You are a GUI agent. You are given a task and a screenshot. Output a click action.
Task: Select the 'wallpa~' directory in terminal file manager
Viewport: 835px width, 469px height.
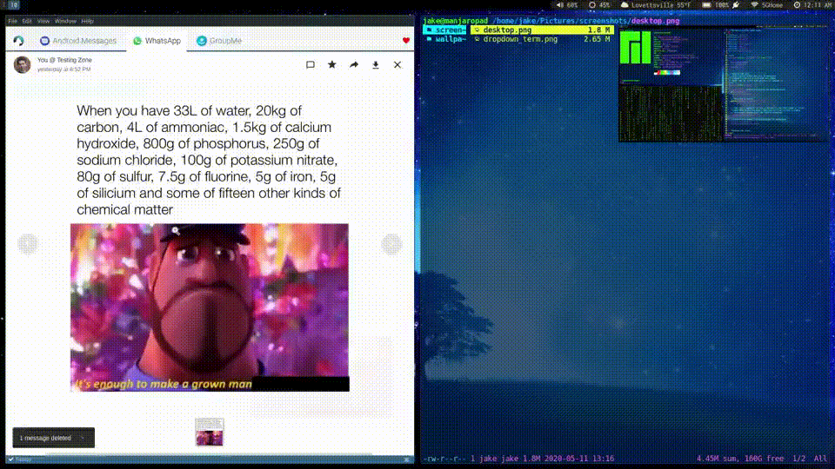(445, 39)
